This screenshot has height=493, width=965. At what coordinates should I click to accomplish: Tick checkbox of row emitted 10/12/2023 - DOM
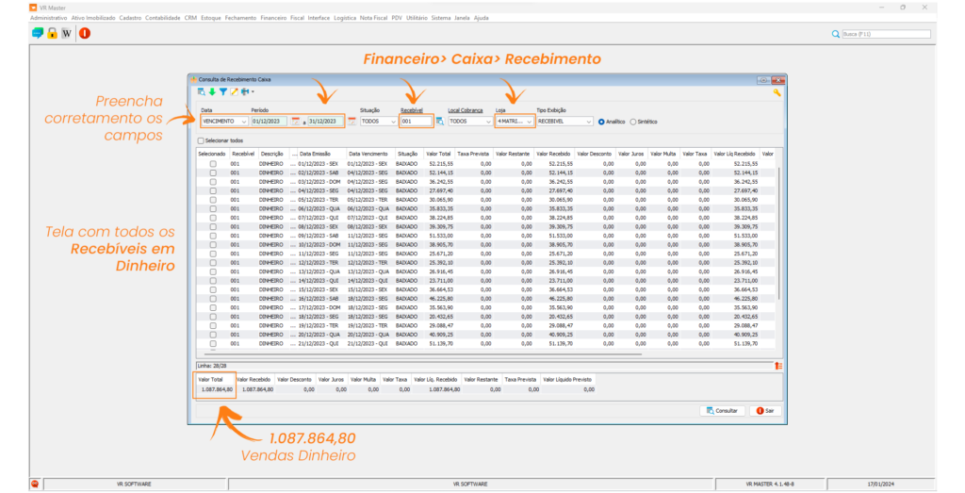pos(213,245)
